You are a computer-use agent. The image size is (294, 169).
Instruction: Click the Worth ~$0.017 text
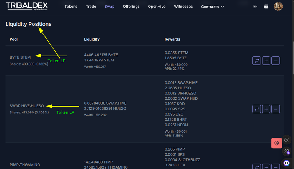click(x=95, y=67)
